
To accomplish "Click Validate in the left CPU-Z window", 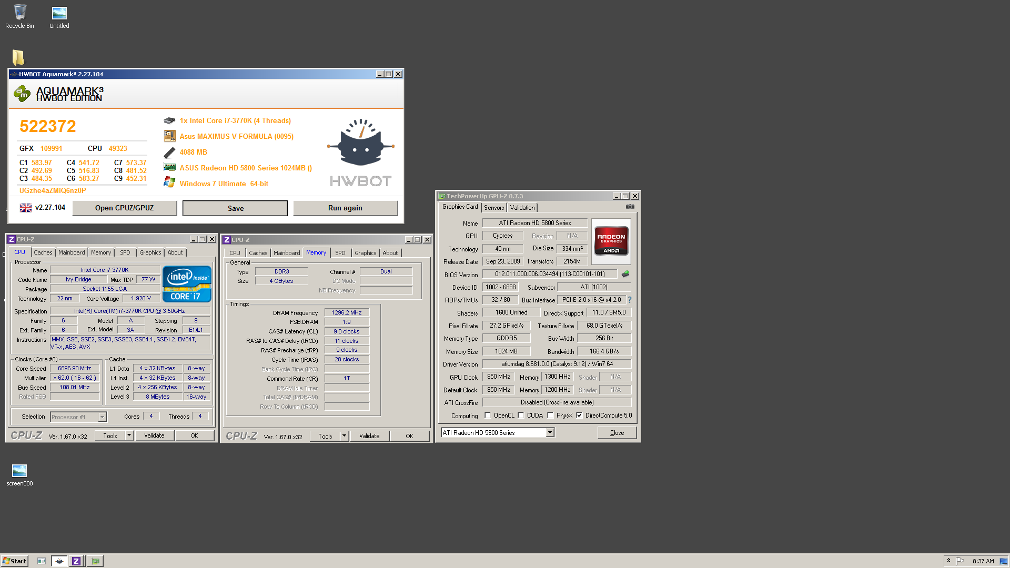I will pyautogui.click(x=155, y=435).
